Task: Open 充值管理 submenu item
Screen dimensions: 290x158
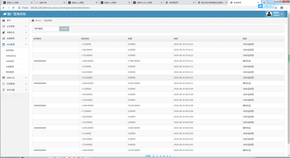Action: pyautogui.click(x=10, y=67)
